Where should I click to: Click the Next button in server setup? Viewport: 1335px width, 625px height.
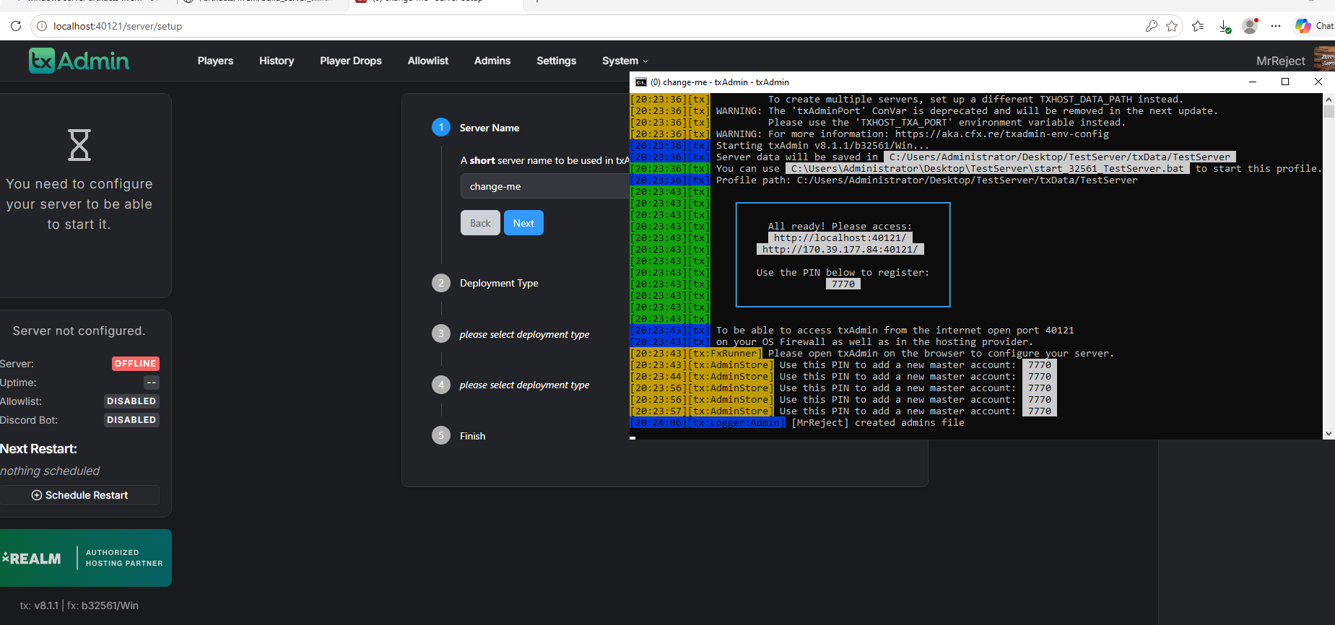tap(523, 223)
